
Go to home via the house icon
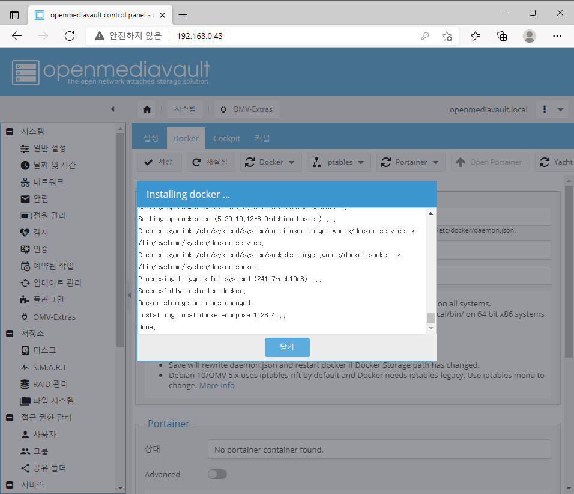coord(147,109)
